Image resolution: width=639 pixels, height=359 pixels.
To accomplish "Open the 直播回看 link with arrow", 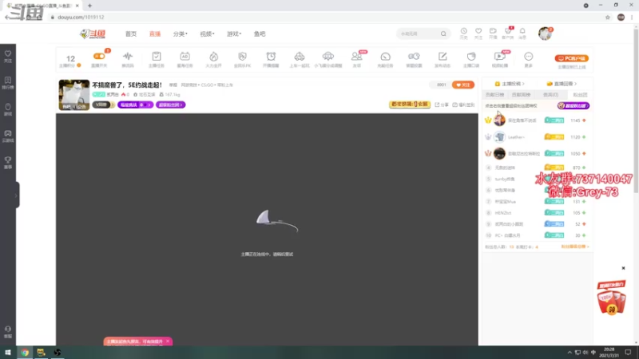I will [562, 84].
